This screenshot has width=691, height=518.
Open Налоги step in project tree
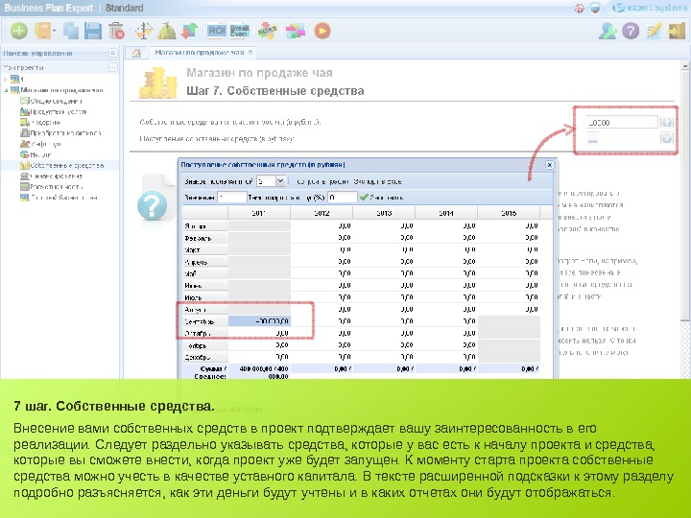(36, 154)
